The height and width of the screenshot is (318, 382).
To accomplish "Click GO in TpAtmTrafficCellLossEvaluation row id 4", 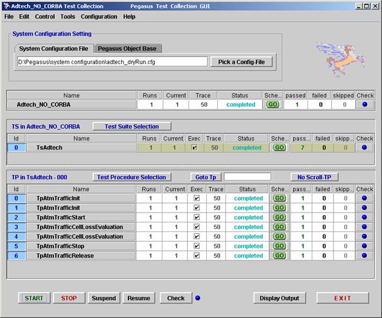I will [279, 236].
